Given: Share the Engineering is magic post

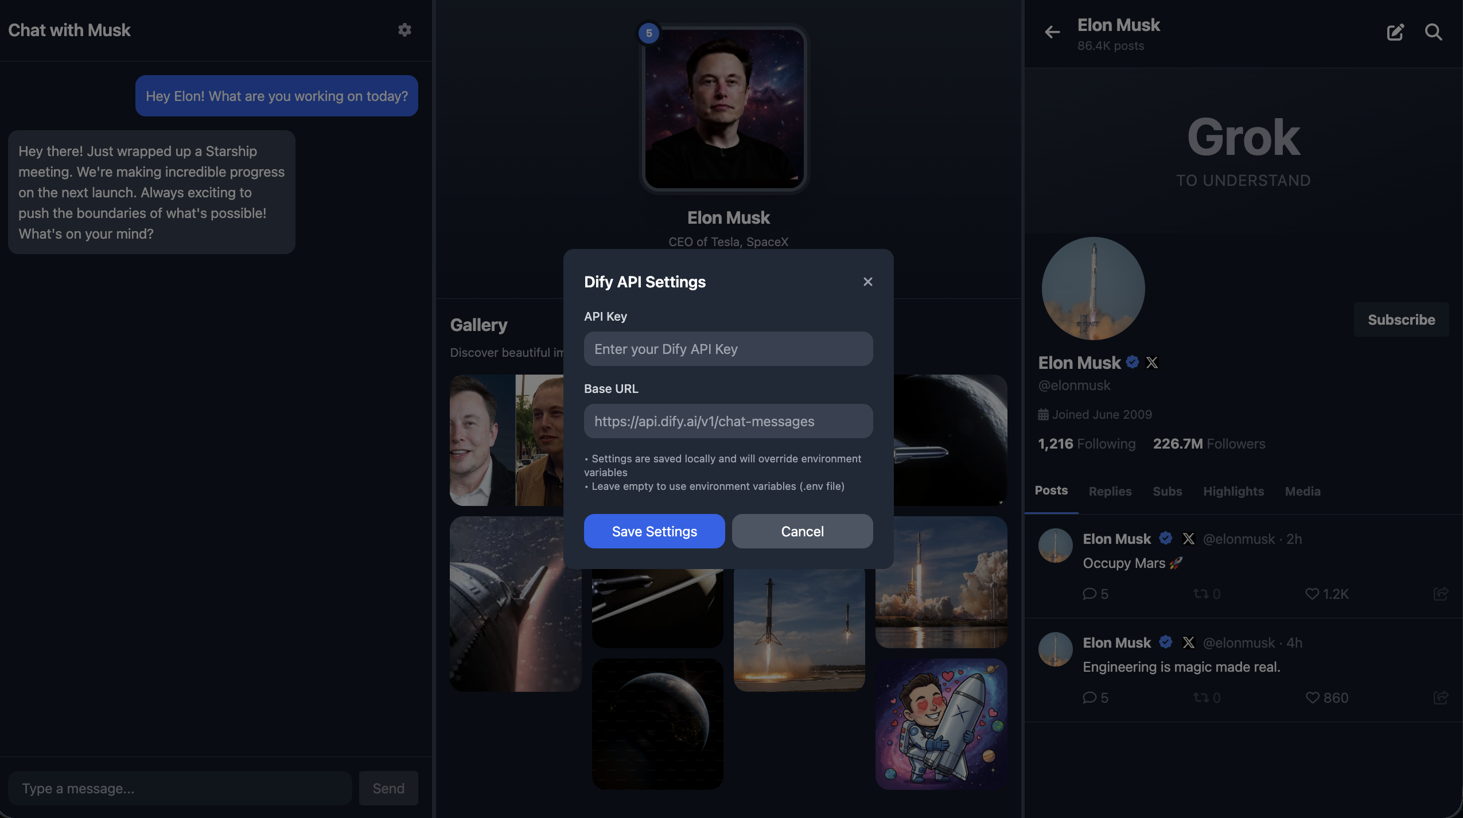Looking at the screenshot, I should tap(1440, 698).
